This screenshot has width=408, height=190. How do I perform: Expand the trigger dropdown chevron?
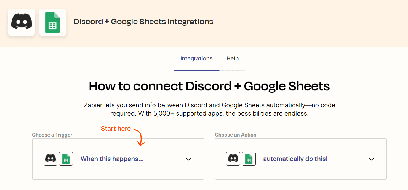pyautogui.click(x=189, y=159)
